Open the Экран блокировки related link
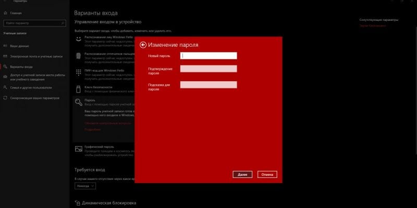Viewport: 417px width, 208px height. click(x=373, y=25)
